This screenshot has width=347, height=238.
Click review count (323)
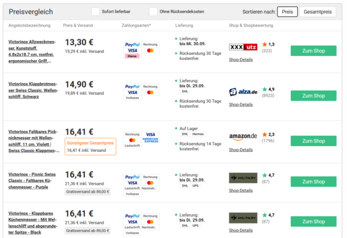[x=267, y=51]
